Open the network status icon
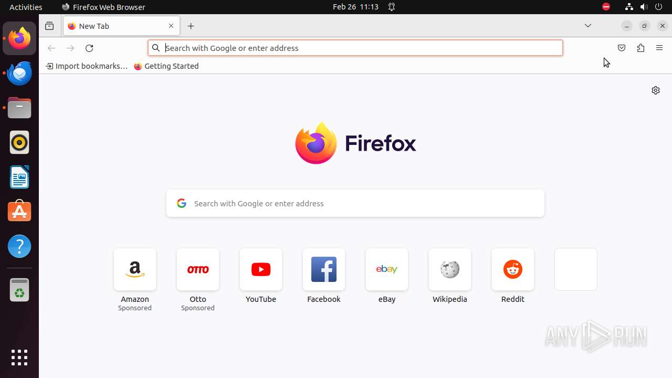This screenshot has width=672, height=378. (629, 7)
